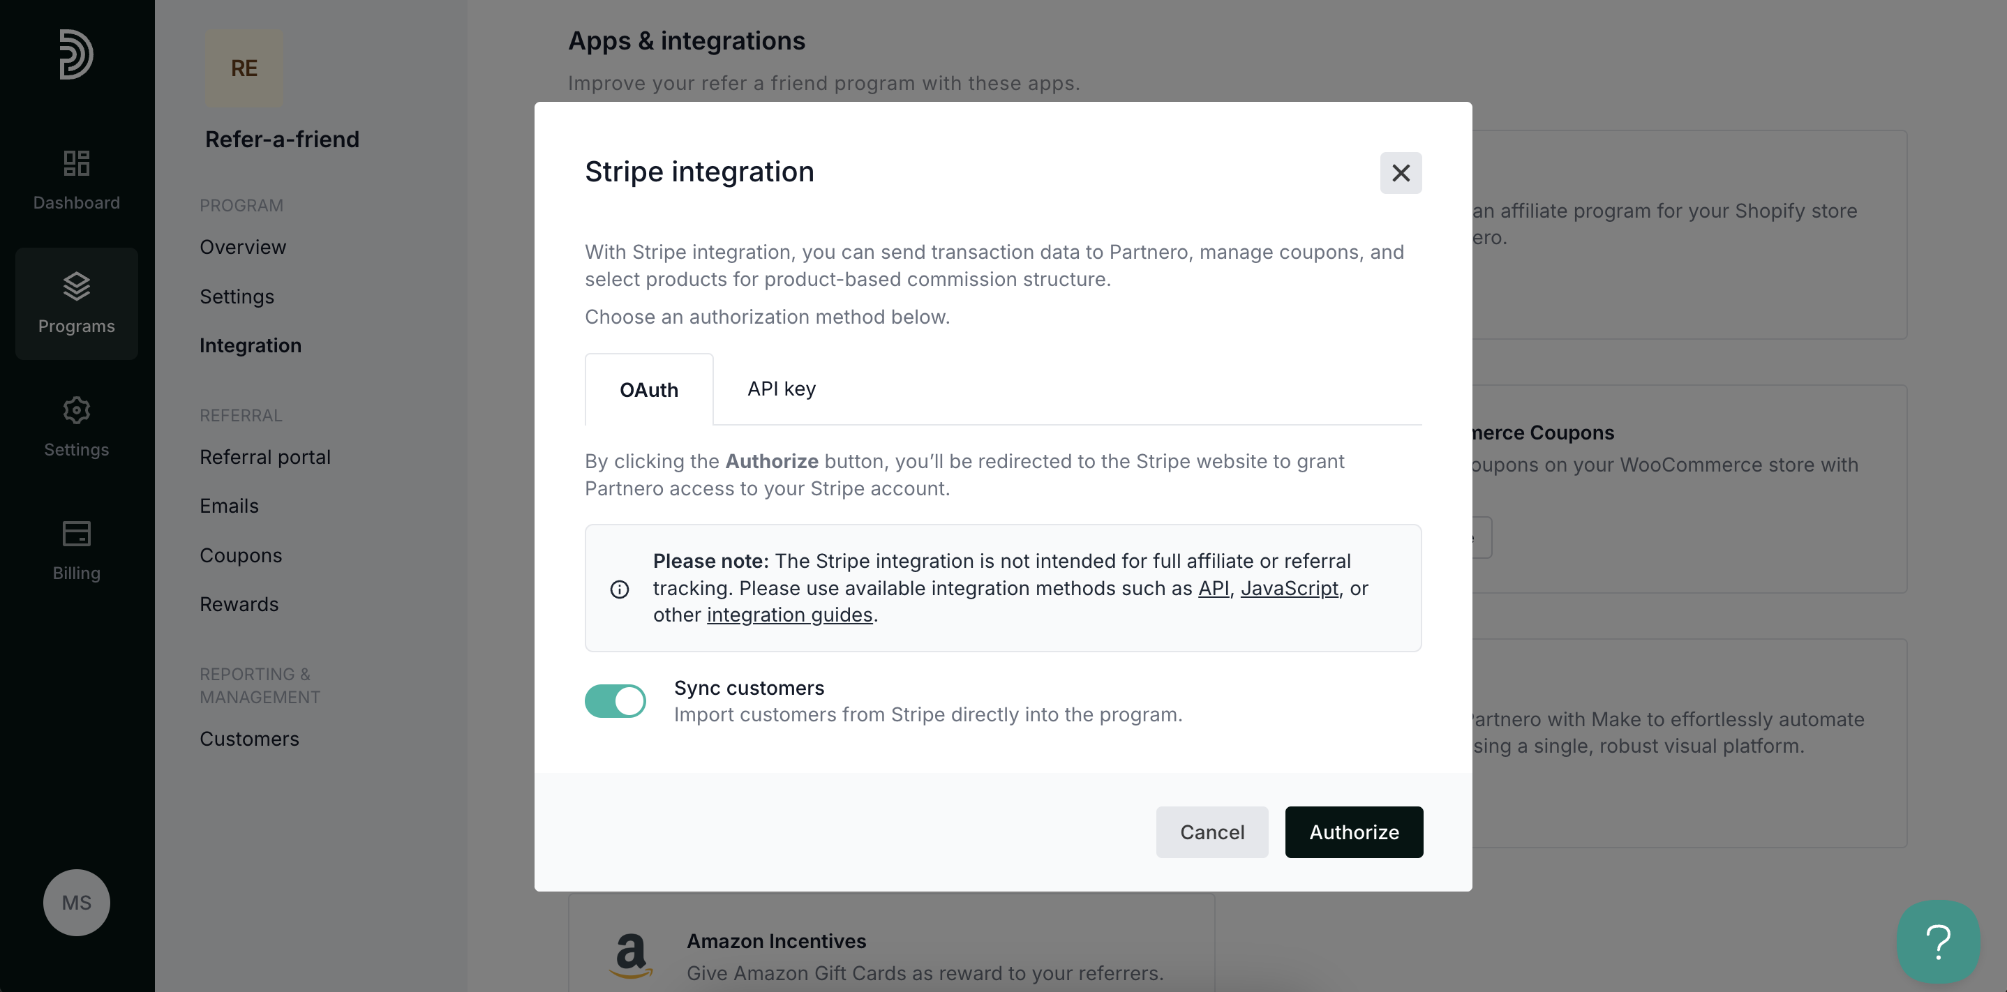Open Referral portal menu item

265,457
